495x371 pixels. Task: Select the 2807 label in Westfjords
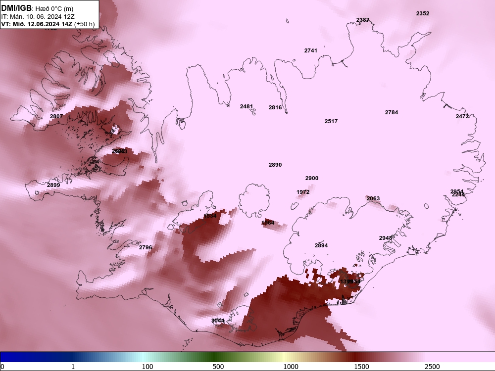coord(56,116)
